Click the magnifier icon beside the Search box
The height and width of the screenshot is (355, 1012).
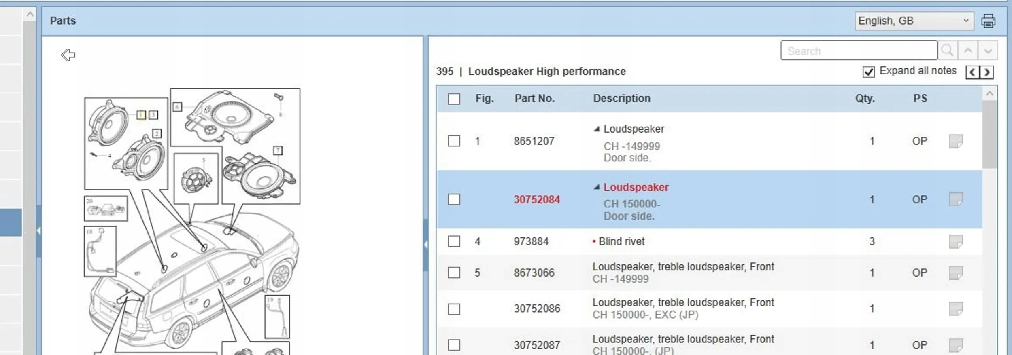pyautogui.click(x=947, y=51)
